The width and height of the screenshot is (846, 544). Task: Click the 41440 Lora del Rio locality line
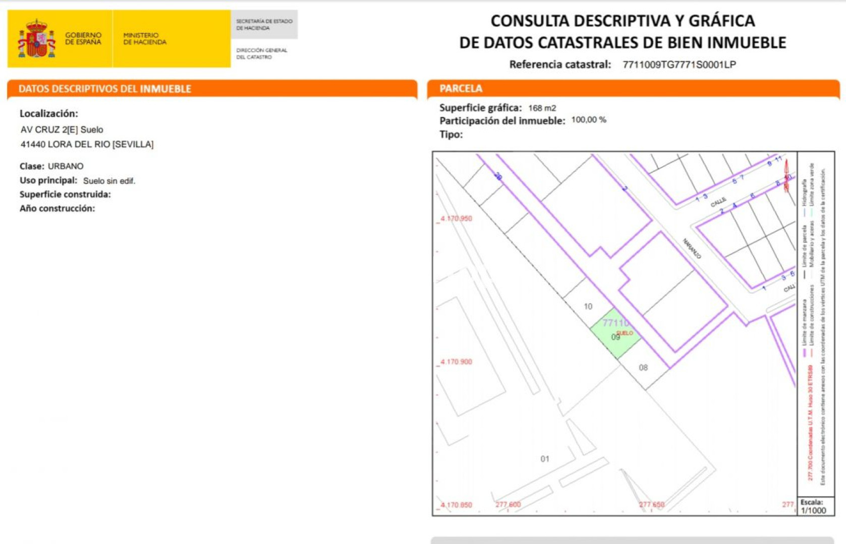click(x=87, y=145)
